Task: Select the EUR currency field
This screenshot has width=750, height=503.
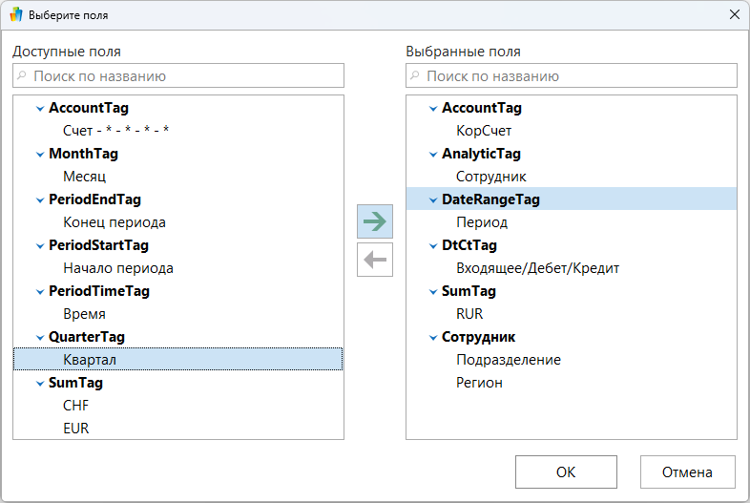Action: coord(75,429)
